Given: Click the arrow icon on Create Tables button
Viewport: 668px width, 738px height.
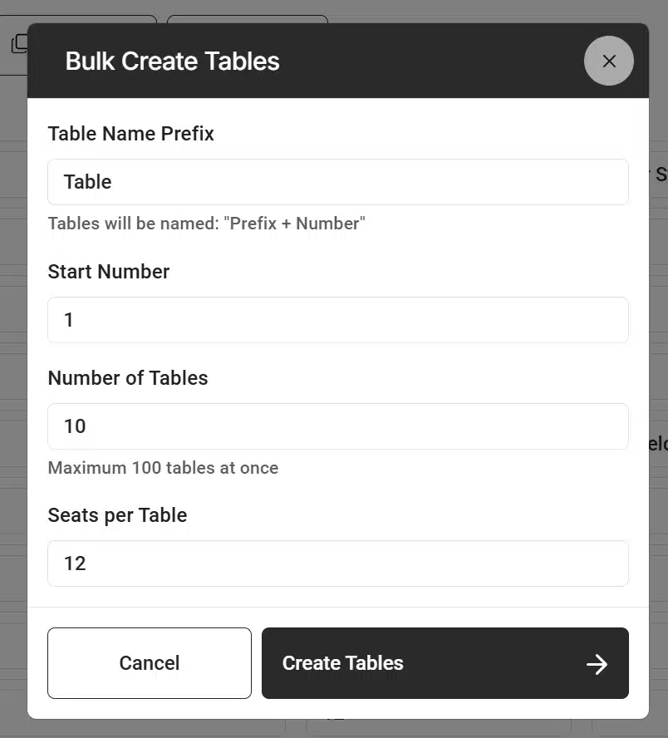Looking at the screenshot, I should (x=597, y=663).
